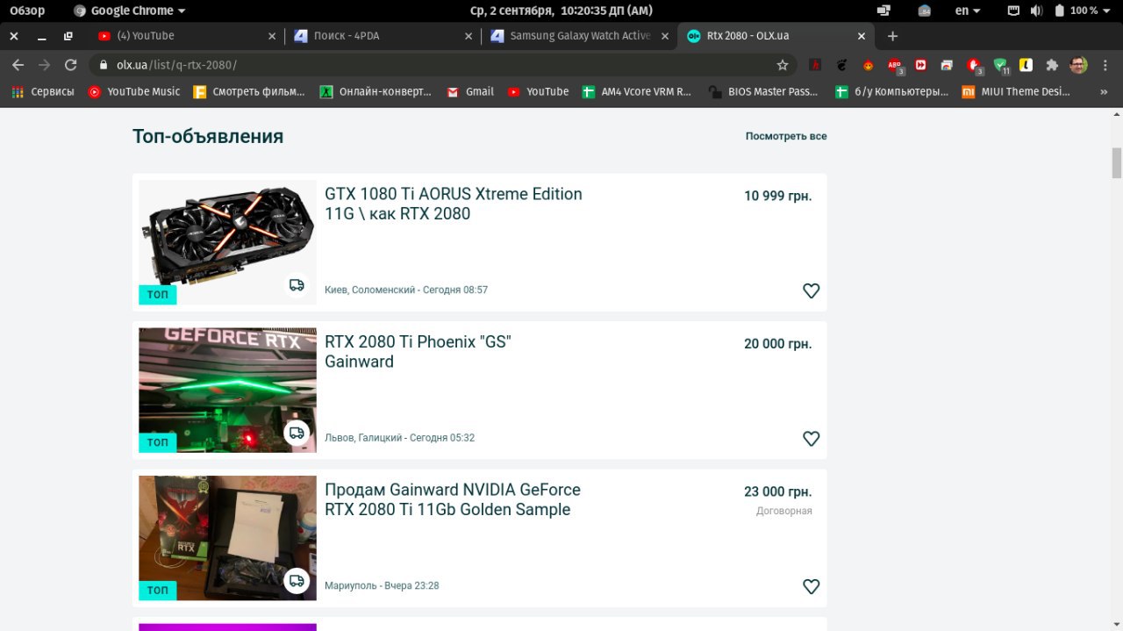Bookmark this page with the star icon

[783, 65]
